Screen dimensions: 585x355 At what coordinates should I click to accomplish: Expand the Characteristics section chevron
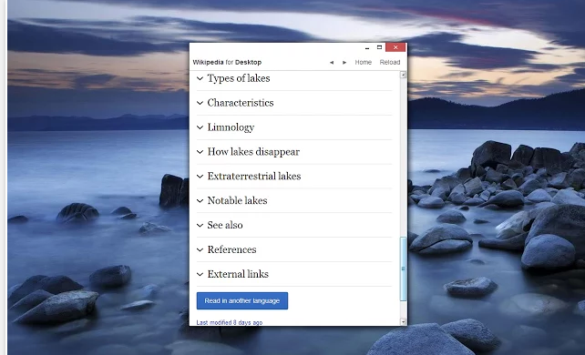200,103
